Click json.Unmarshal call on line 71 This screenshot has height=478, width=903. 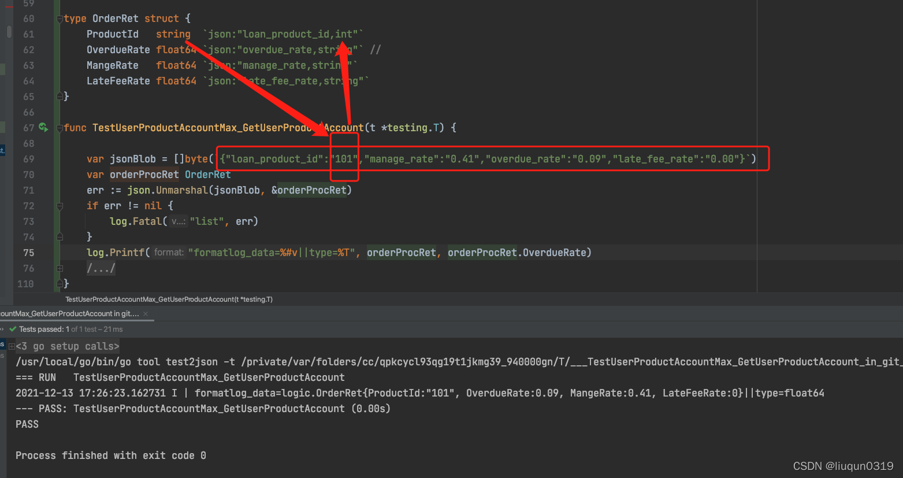(x=168, y=190)
